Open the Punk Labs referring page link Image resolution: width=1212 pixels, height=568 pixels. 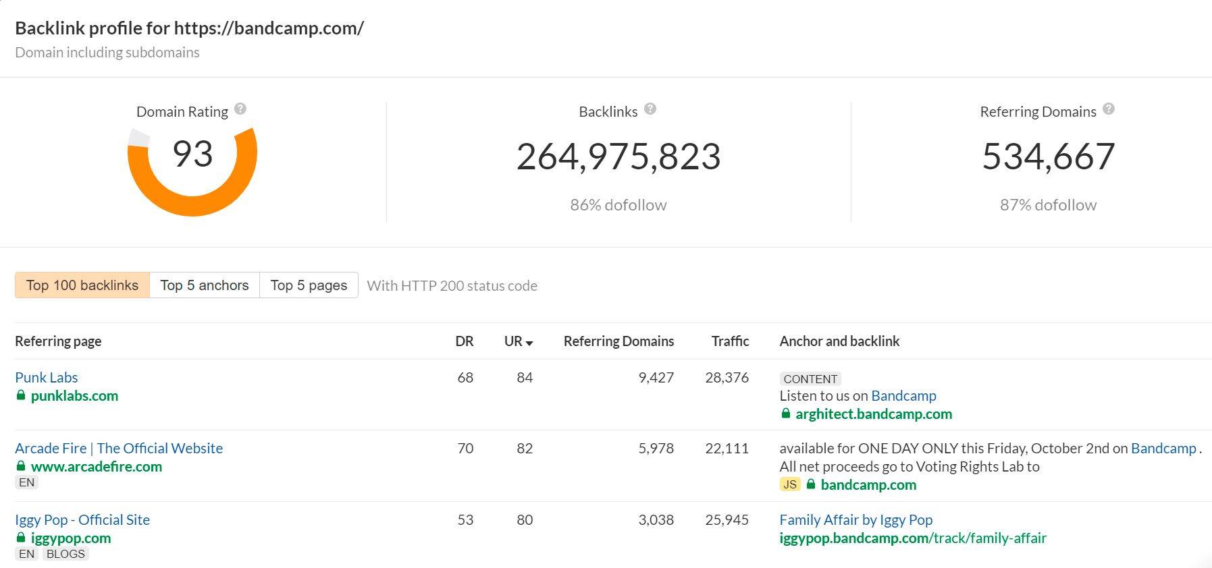(47, 378)
